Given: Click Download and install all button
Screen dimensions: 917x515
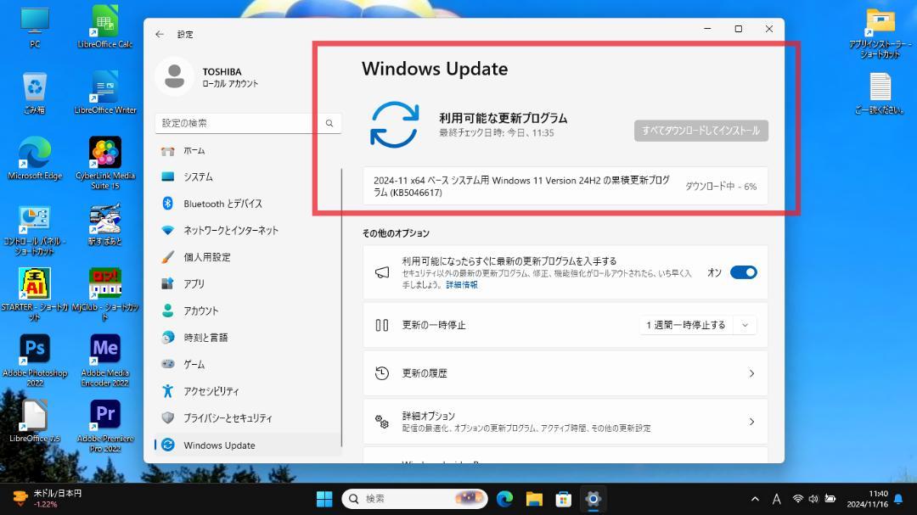Looking at the screenshot, I should (701, 131).
